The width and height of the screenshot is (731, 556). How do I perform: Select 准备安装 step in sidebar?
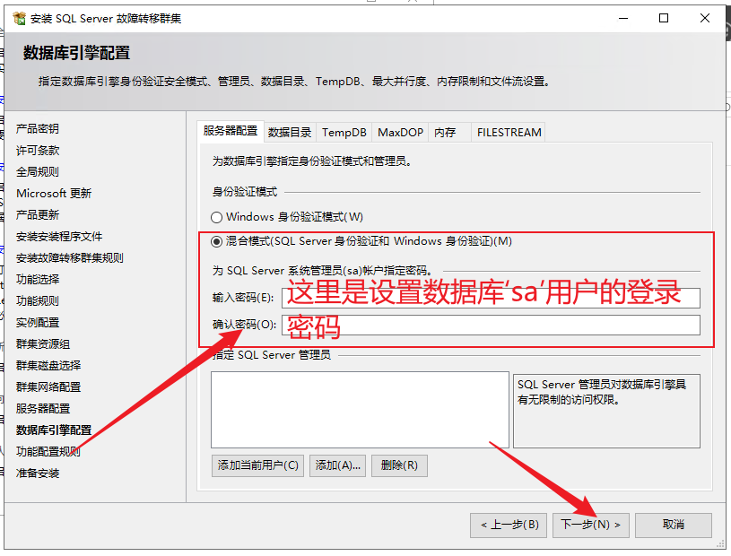[38, 473]
